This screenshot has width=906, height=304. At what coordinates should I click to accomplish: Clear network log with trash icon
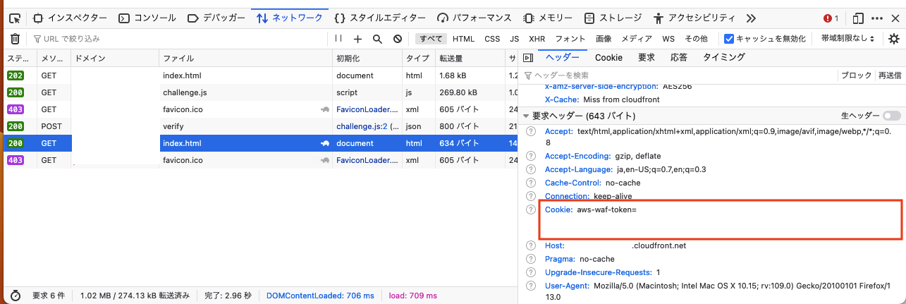pos(15,39)
